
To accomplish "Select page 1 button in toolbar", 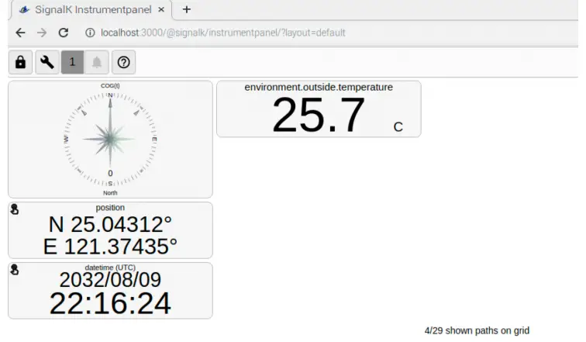I will [x=73, y=62].
